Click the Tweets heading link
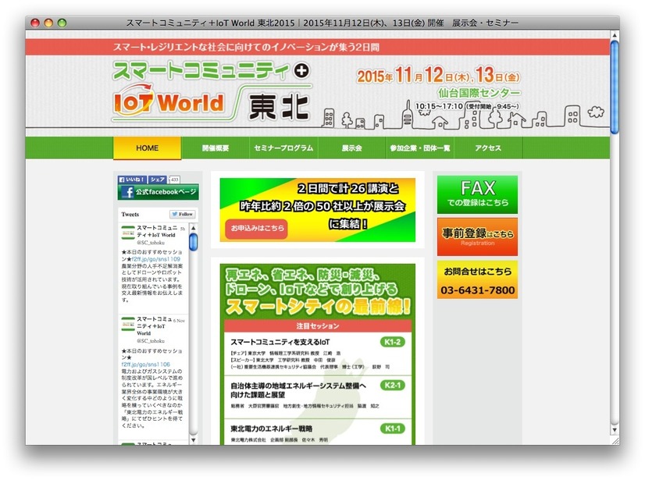Viewport: 645px width, 480px height. coord(130,215)
